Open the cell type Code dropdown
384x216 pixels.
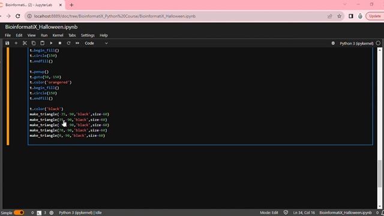pyautogui.click(x=96, y=43)
